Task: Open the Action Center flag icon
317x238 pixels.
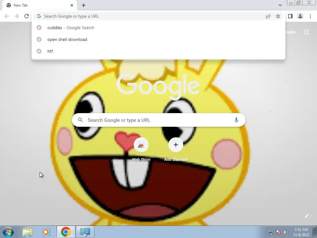Action: coord(278,232)
